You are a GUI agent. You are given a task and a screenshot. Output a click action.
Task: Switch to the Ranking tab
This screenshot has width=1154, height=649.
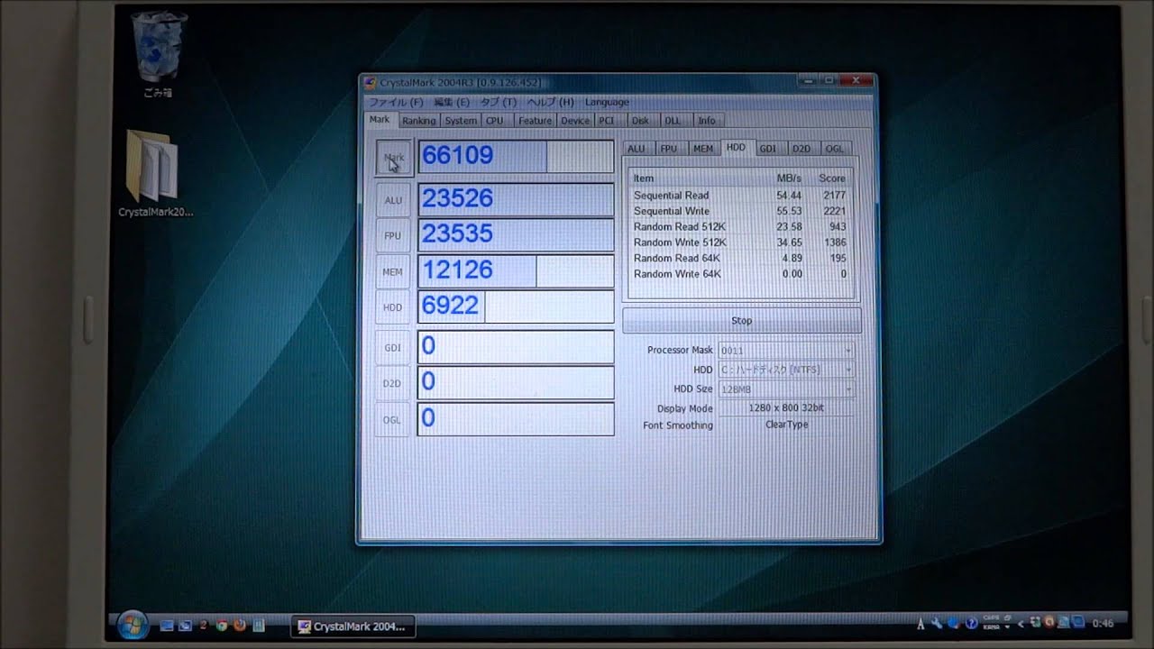pyautogui.click(x=418, y=121)
